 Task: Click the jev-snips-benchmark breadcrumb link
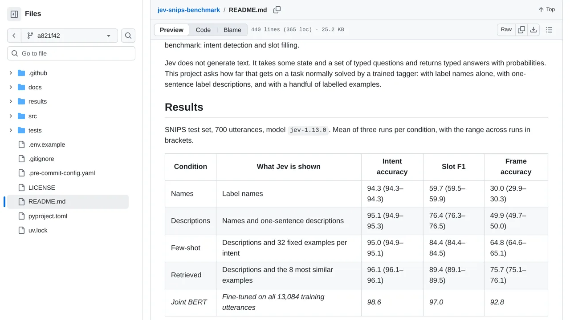click(189, 10)
